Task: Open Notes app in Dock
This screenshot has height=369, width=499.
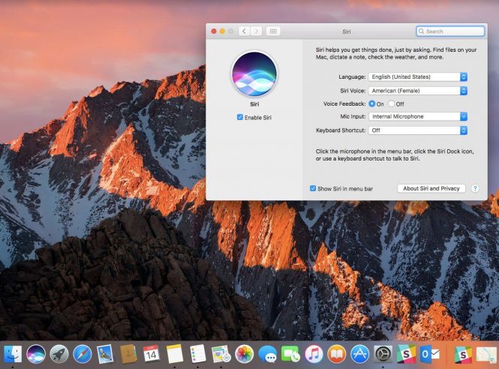Action: coord(175,354)
